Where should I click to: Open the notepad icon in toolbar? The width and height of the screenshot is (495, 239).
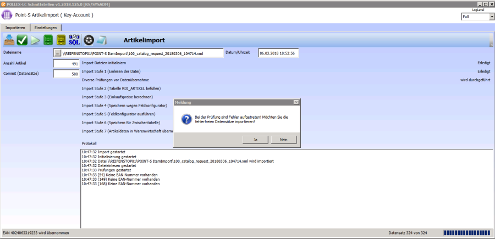(101, 40)
